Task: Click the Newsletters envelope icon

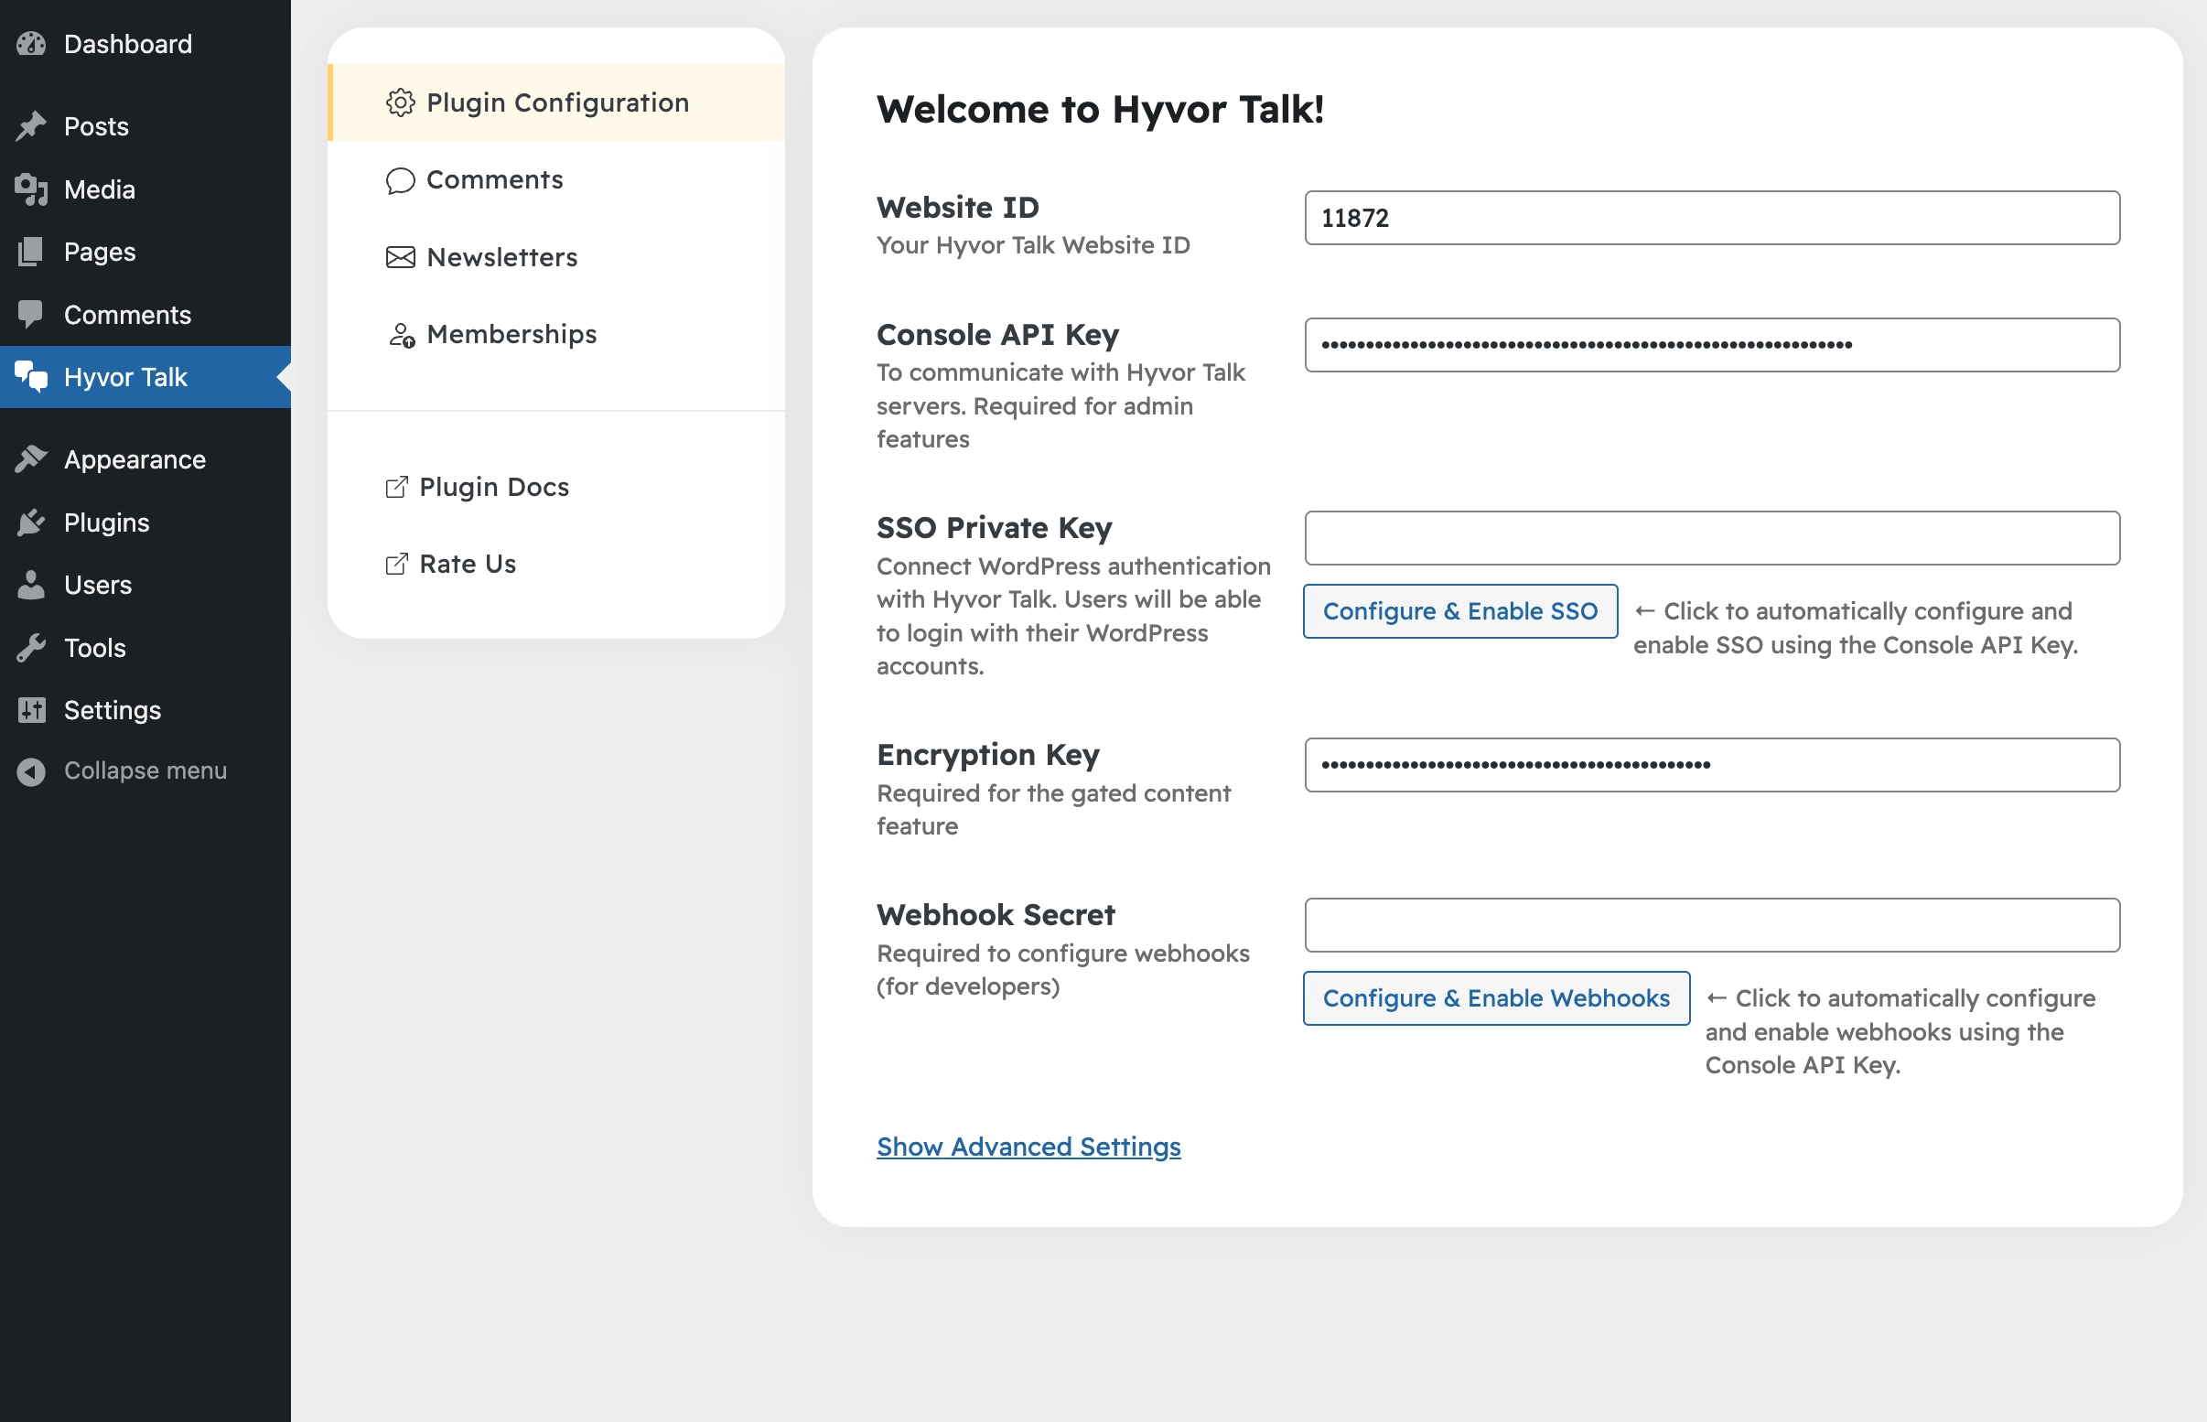Action: click(x=399, y=256)
